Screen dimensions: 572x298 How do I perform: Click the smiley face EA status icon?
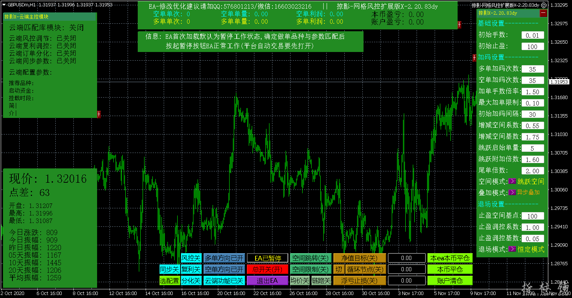pyautogui.click(x=544, y=5)
